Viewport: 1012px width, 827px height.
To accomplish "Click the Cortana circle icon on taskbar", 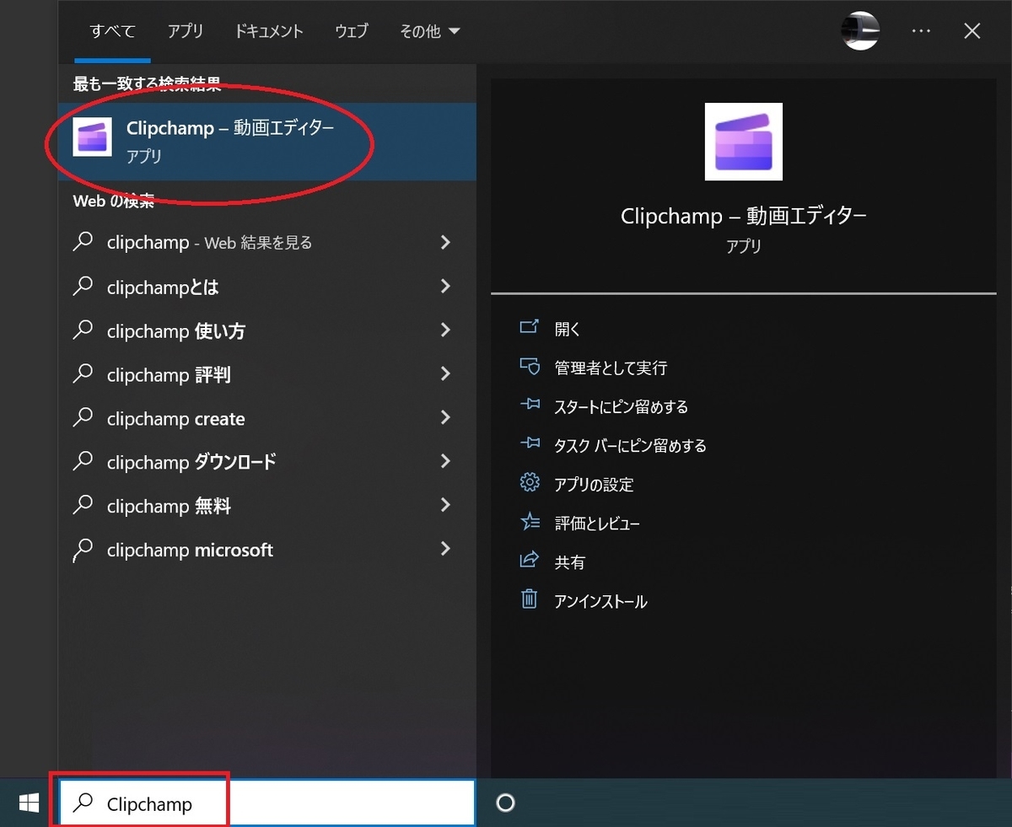I will tap(505, 803).
